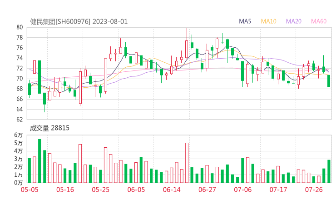Click the 07-26 date axis label

click(x=314, y=190)
